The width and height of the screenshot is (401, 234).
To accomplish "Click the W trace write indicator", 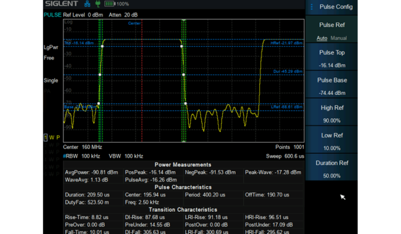I will tap(52, 137).
